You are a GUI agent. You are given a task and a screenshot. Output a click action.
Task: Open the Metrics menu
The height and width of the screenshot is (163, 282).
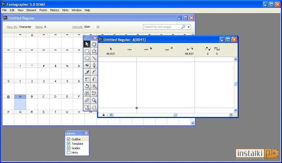point(55,10)
